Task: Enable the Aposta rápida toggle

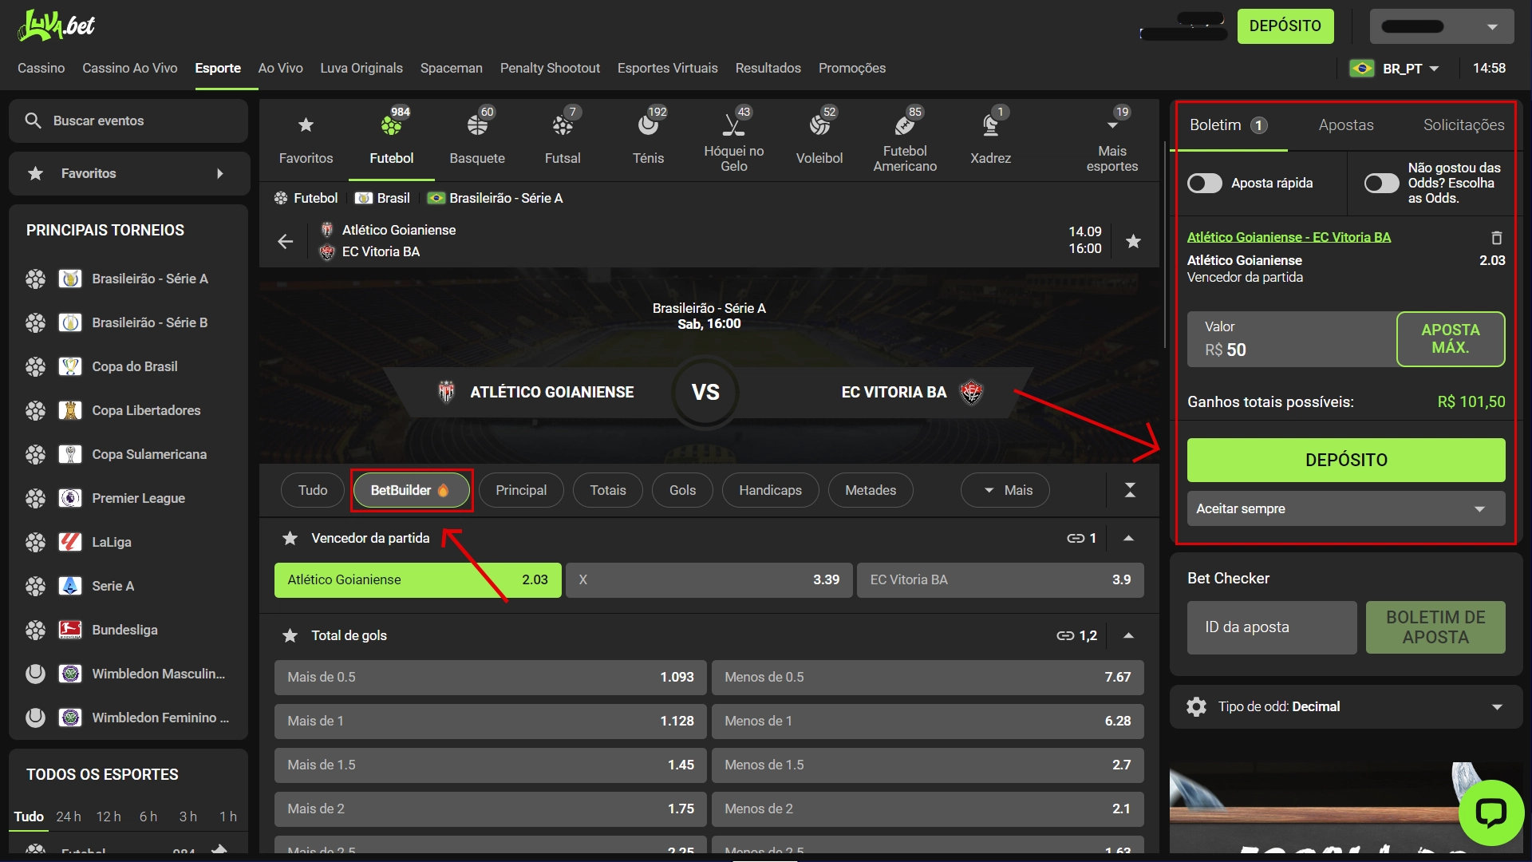Action: click(x=1205, y=184)
